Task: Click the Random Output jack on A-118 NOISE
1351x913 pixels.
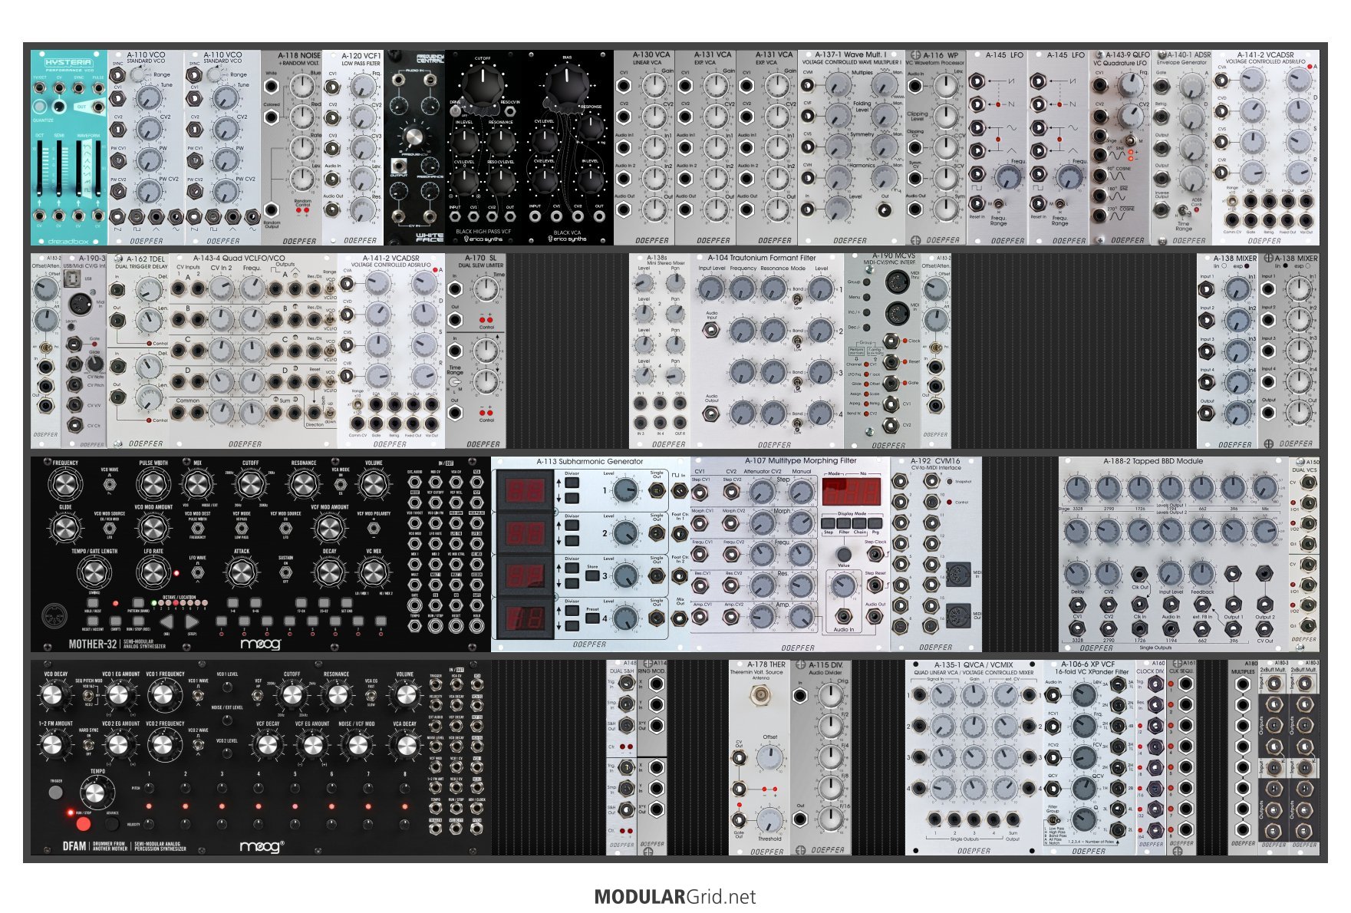Action: point(271,210)
